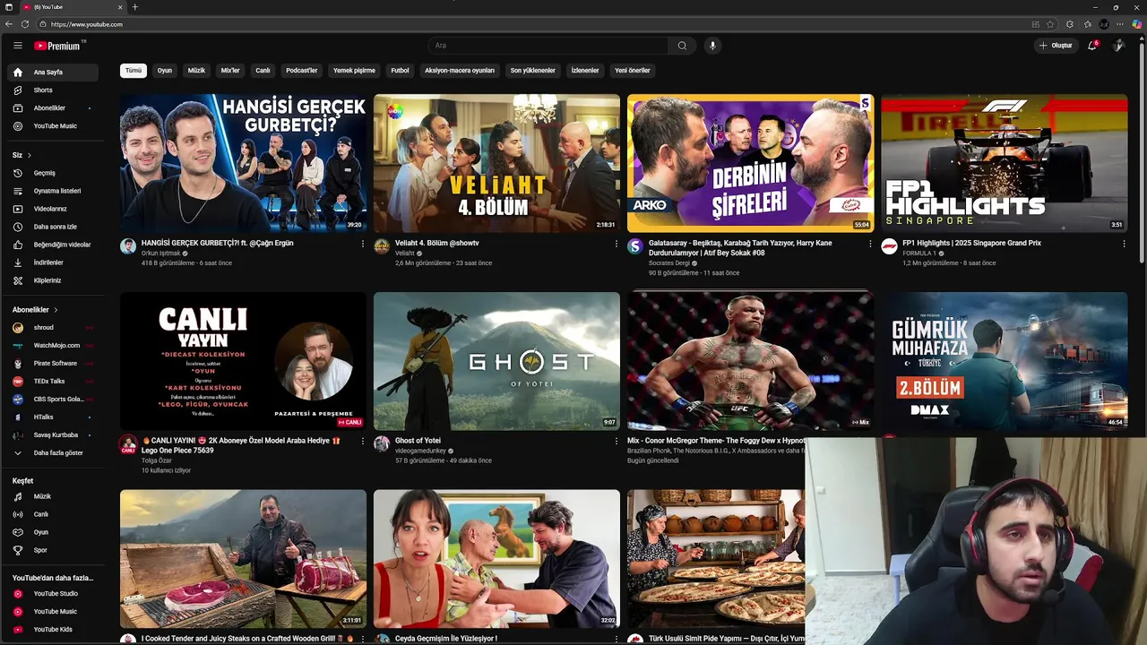The image size is (1147, 645).
Task: Open Canlı under Keşfet
Action: point(52,514)
